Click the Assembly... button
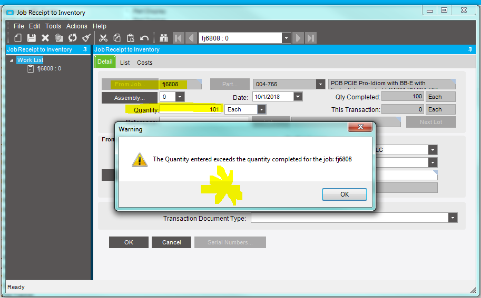The height and width of the screenshot is (298, 481). (130, 98)
